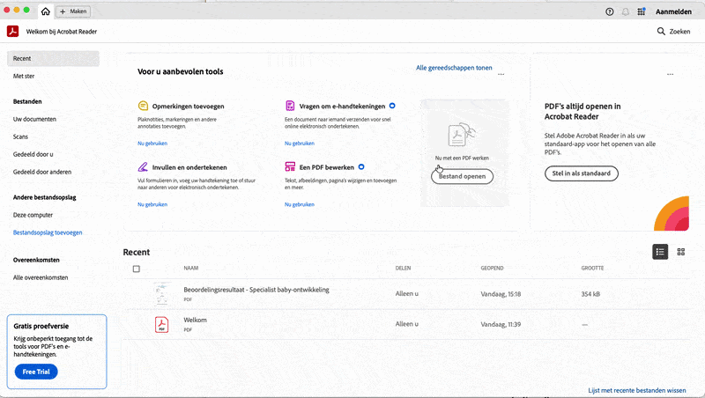Open the help question mark icon
Screen dimensions: 705x398
click(609, 11)
